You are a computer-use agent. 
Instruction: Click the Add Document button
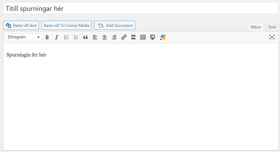pos(115,25)
